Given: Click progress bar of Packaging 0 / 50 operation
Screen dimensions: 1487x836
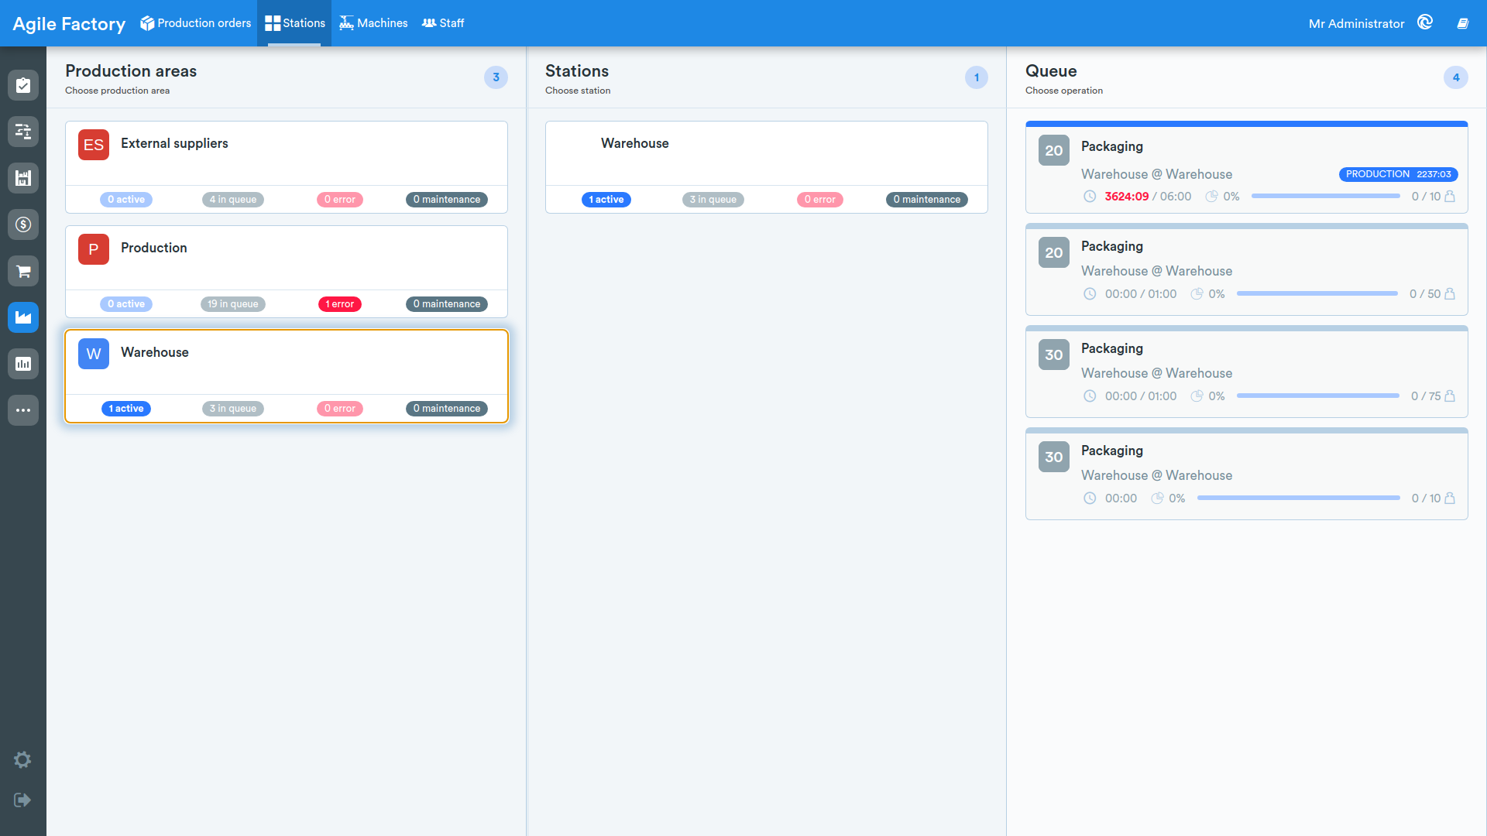Looking at the screenshot, I should pos(1317,293).
